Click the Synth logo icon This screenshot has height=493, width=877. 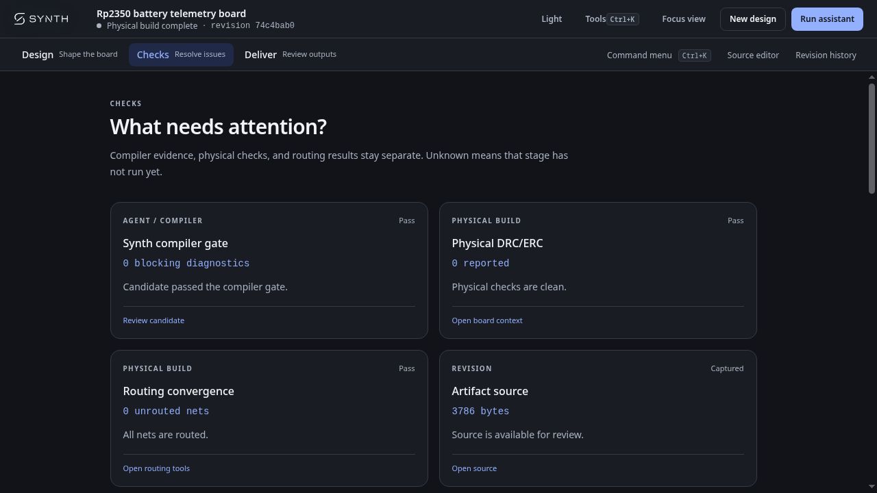(x=19, y=18)
